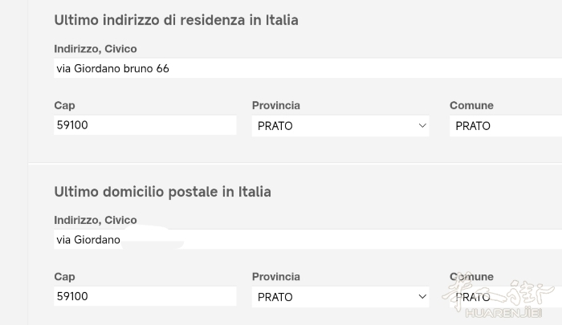Click "Indirizzo, Civico" label under domicilio postale
The width and height of the screenshot is (562, 325).
(96, 220)
